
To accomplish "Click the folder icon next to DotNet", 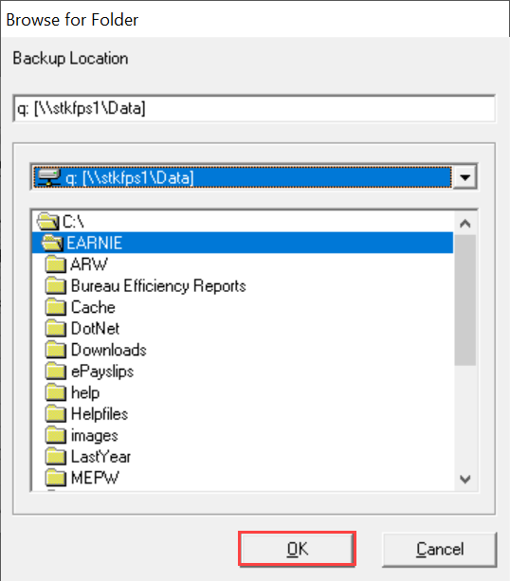I will pyautogui.click(x=56, y=328).
